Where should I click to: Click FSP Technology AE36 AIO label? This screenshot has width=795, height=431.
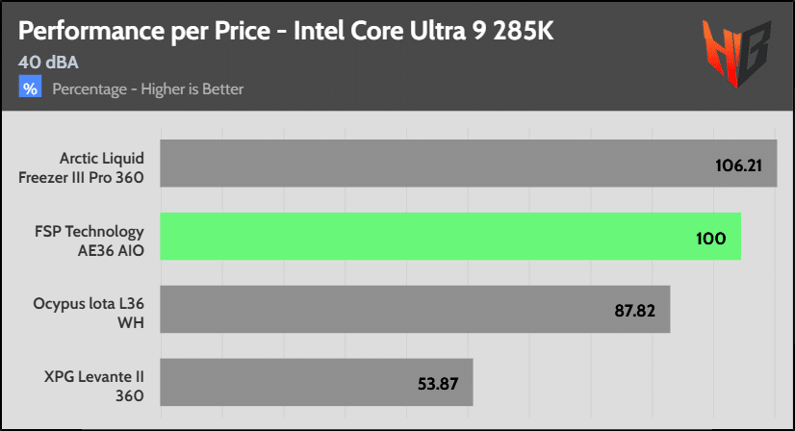90,241
